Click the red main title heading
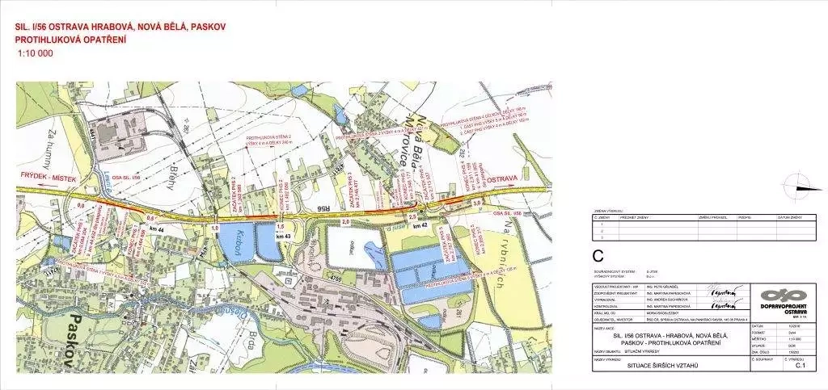 (x=121, y=32)
